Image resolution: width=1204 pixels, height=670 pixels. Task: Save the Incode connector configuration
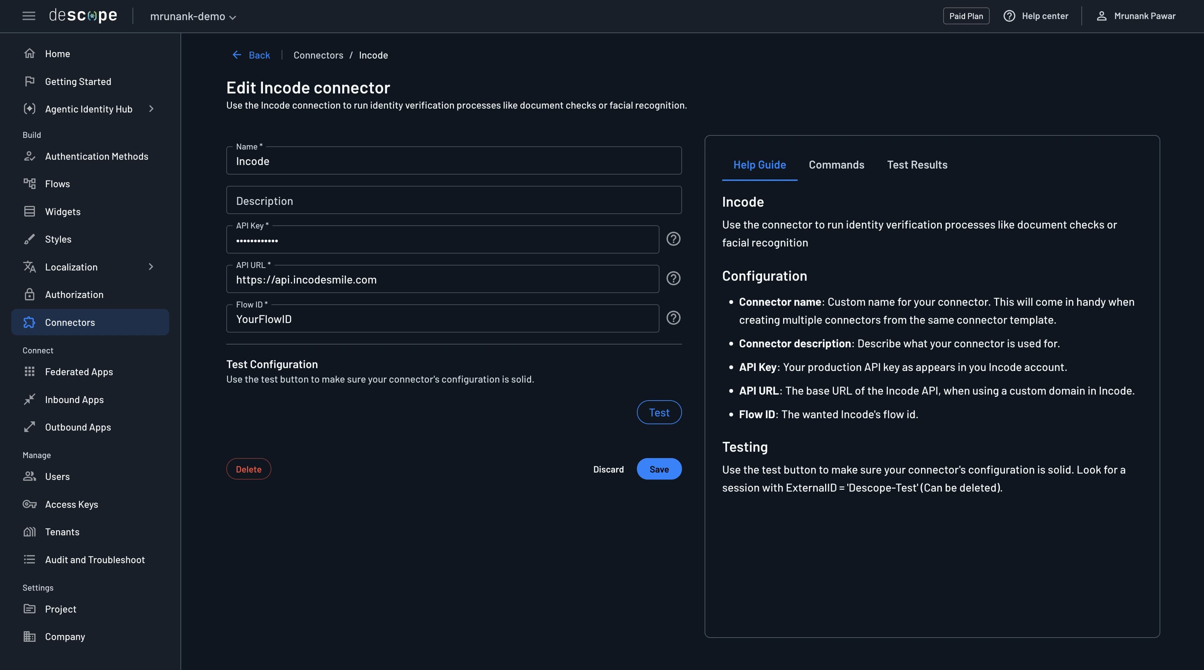pos(659,469)
